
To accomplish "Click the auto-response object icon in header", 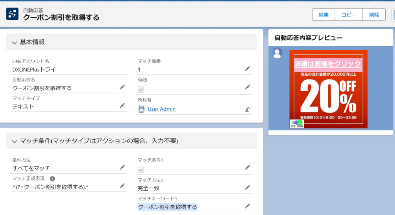I will pyautogui.click(x=12, y=14).
